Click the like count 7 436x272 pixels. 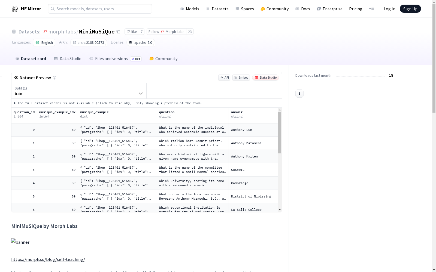click(142, 32)
